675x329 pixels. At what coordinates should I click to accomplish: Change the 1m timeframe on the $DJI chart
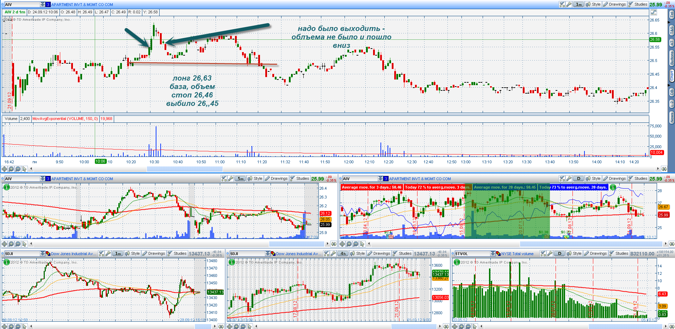coord(118,254)
